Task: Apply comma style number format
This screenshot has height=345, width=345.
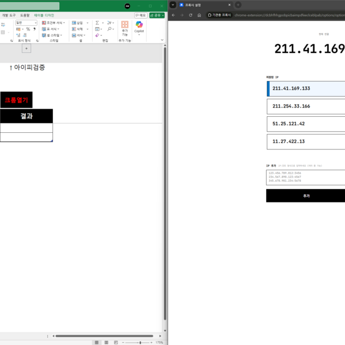Action: point(34,29)
